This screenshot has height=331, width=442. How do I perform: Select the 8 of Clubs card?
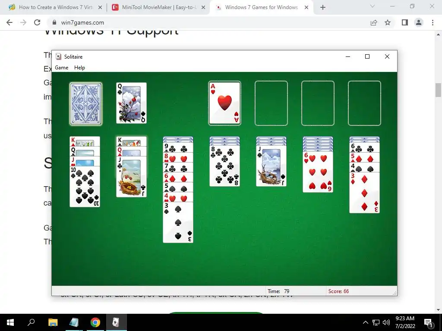point(224,166)
